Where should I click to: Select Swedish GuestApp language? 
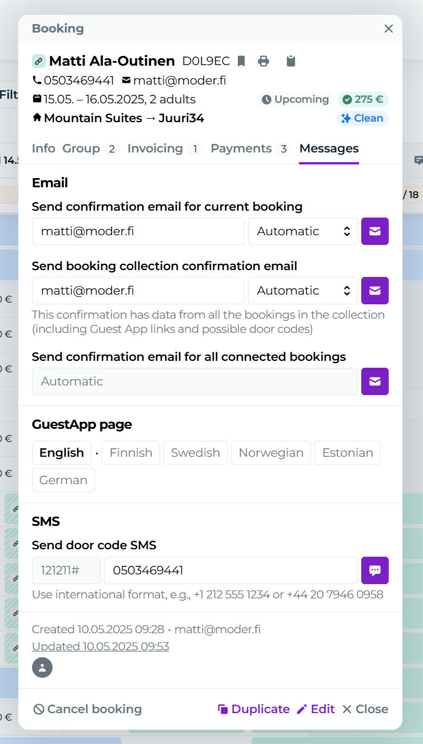pos(195,453)
